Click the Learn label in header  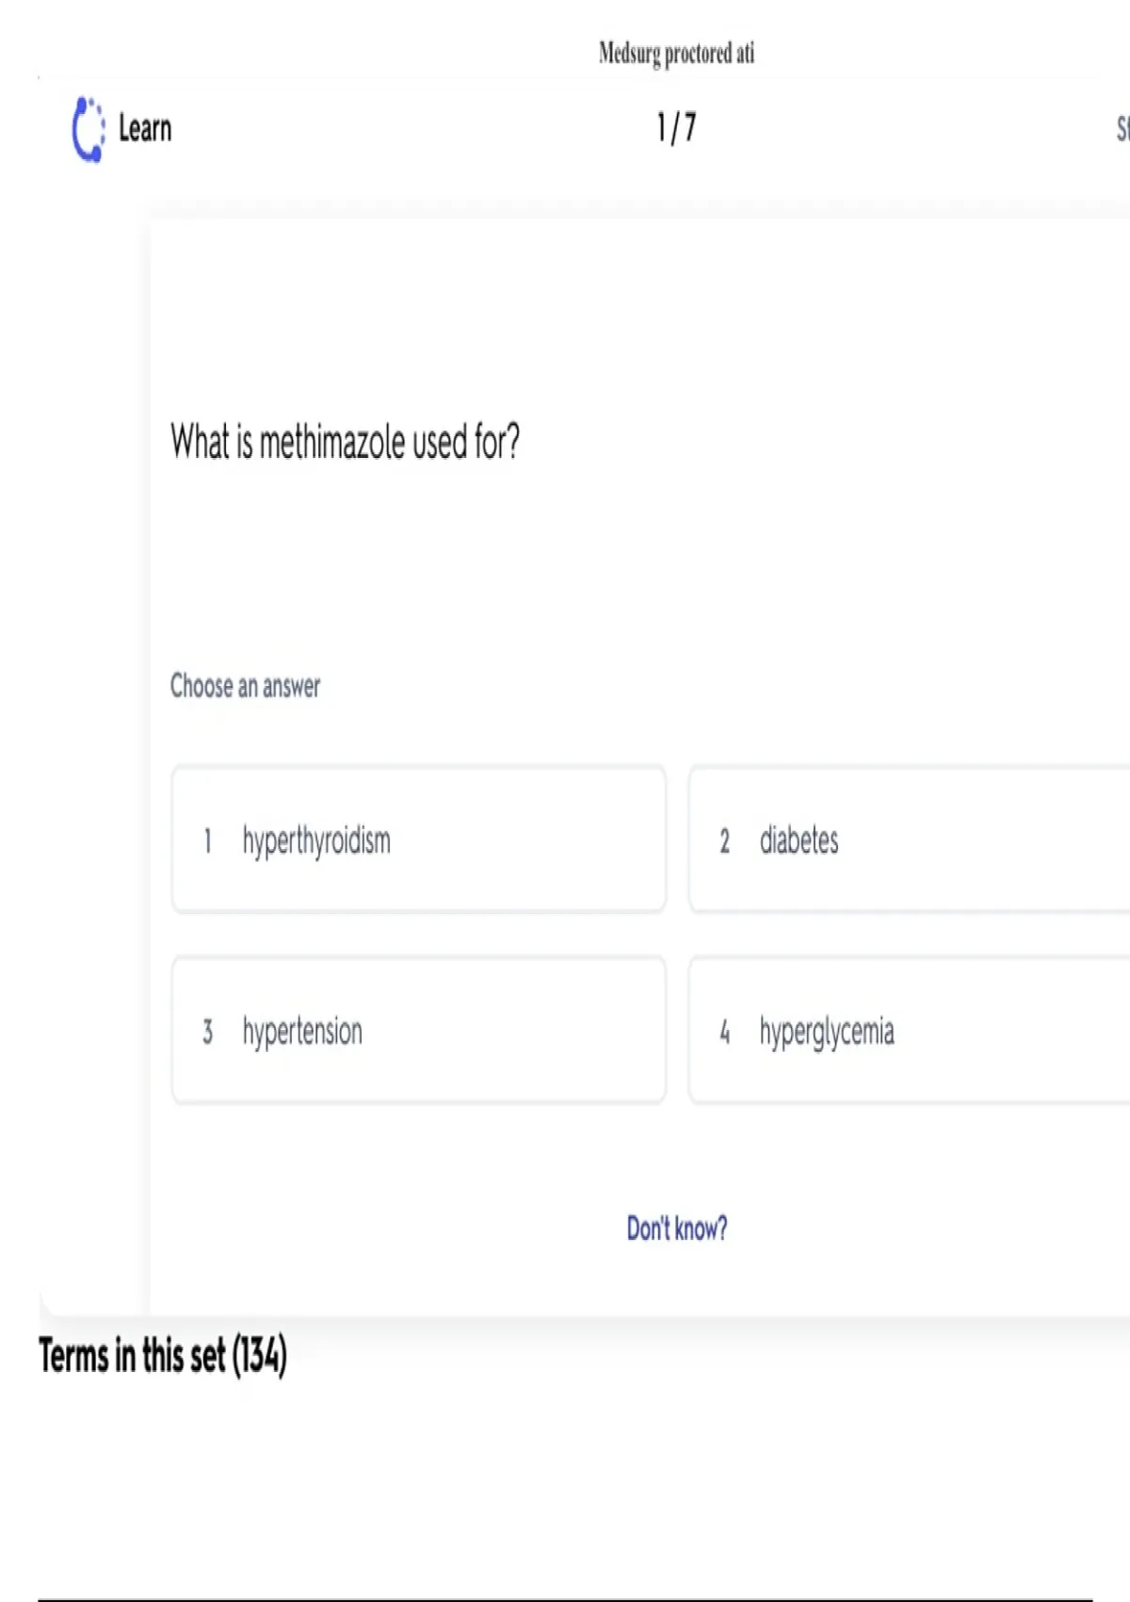pyautogui.click(x=145, y=129)
